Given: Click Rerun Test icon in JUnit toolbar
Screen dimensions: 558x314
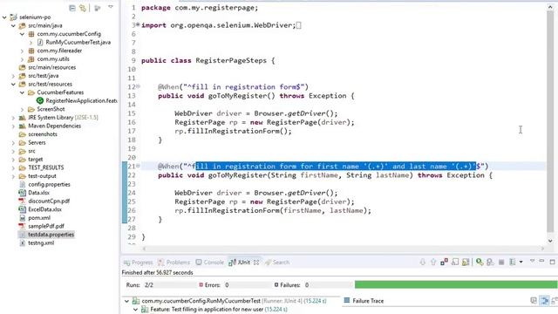Looking at the screenshot, I should (x=480, y=263).
